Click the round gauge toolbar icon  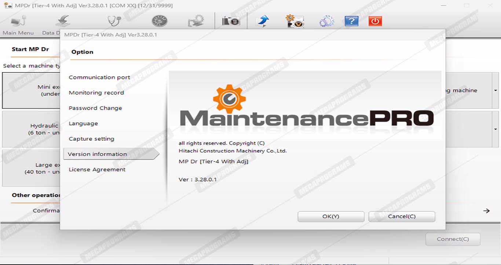pos(160,21)
